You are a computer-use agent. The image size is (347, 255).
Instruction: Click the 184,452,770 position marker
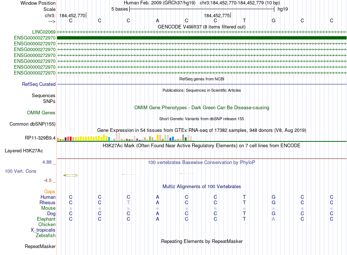pyautogui.click(x=72, y=15)
